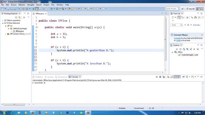Toggle Scroll Lock in Console toolbar

(172, 77)
